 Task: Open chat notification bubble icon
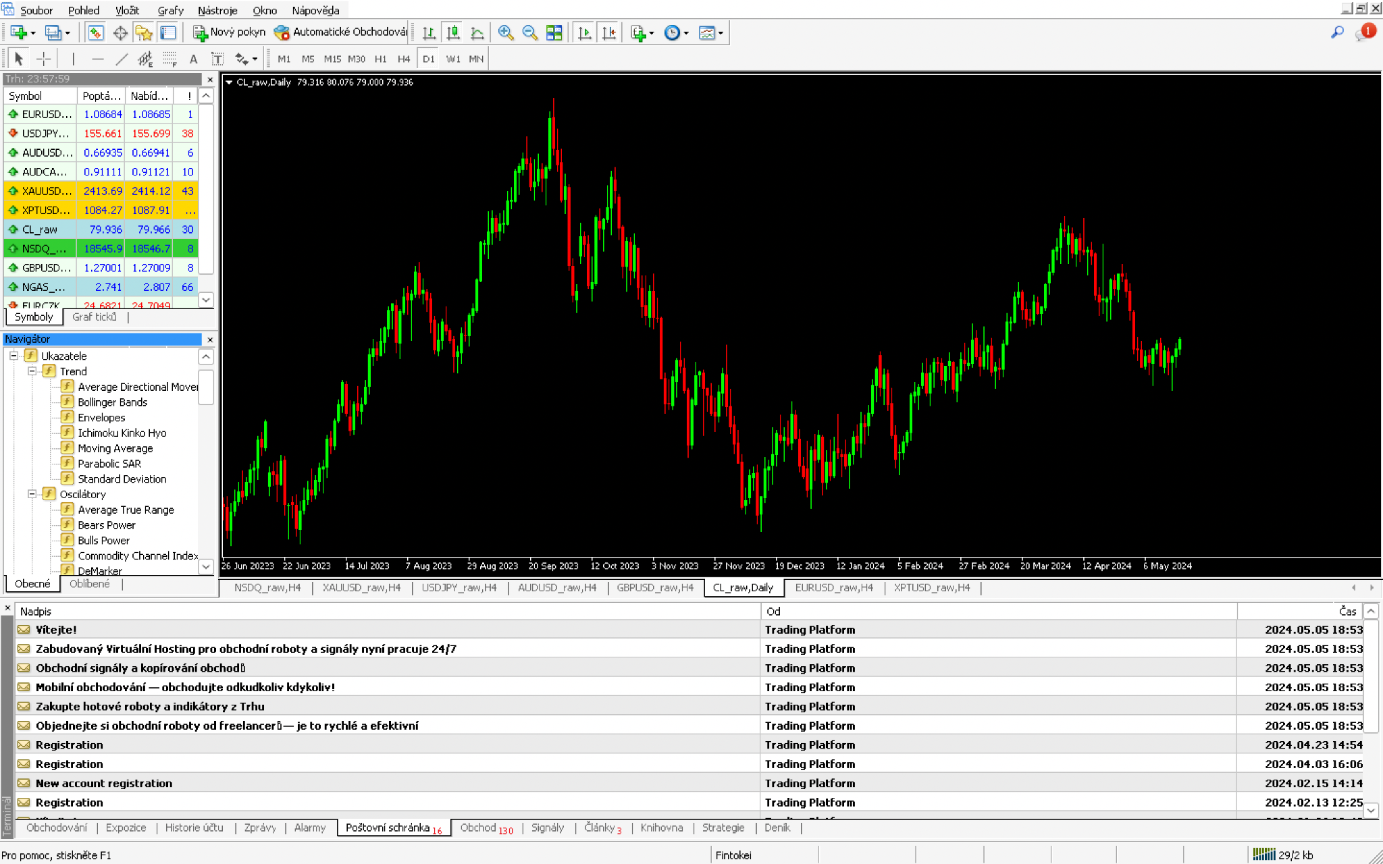[x=1364, y=32]
